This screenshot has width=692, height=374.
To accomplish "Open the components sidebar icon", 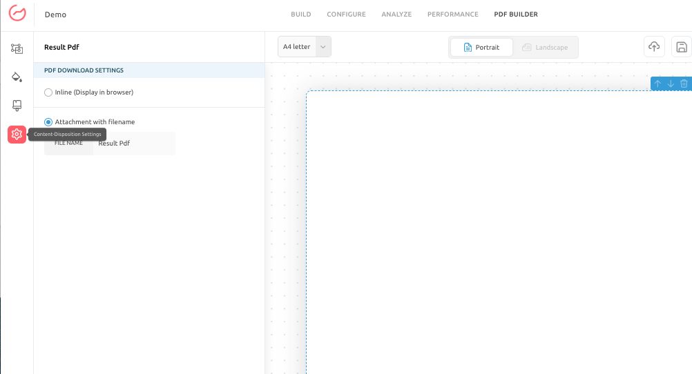I will click(17, 48).
